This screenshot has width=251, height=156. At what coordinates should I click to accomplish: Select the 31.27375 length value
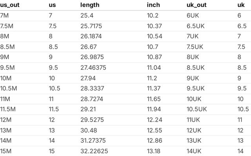coord(93,140)
